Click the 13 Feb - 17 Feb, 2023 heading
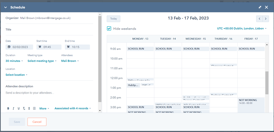The height and width of the screenshot is (132, 274). 188,18
